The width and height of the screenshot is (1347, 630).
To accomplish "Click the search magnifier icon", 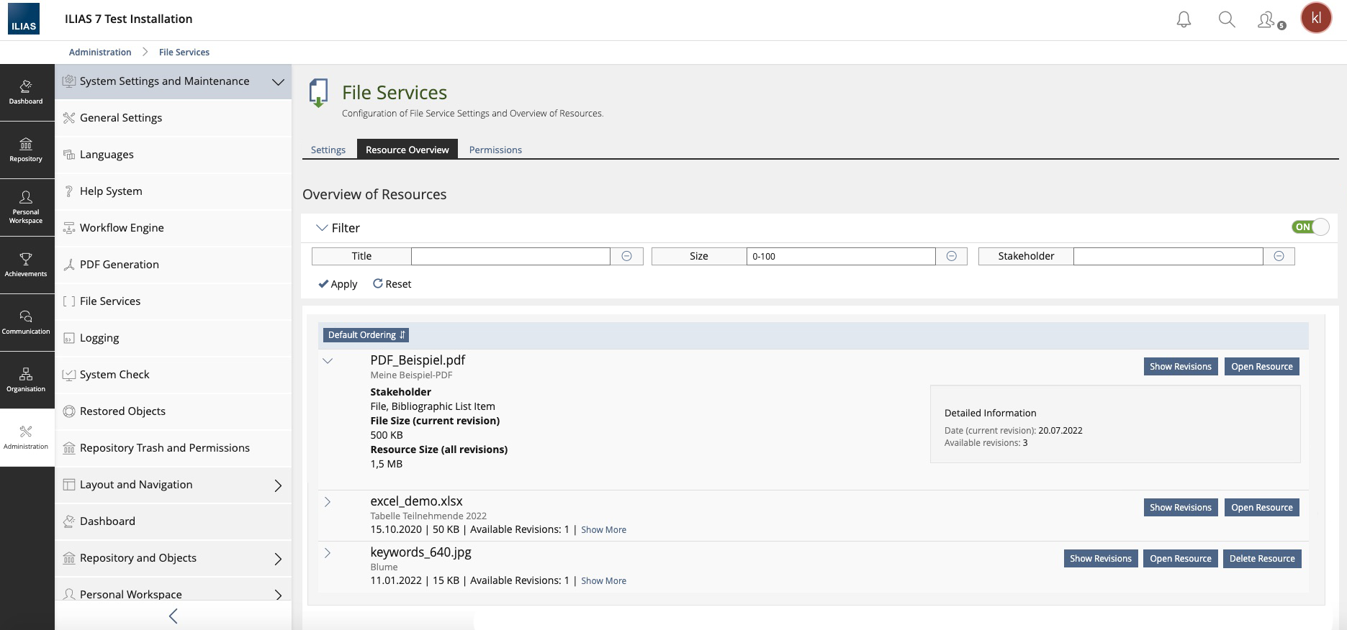I will [x=1227, y=19].
